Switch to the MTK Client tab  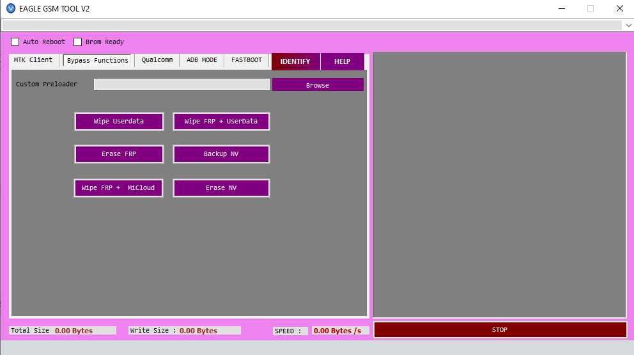click(x=33, y=60)
